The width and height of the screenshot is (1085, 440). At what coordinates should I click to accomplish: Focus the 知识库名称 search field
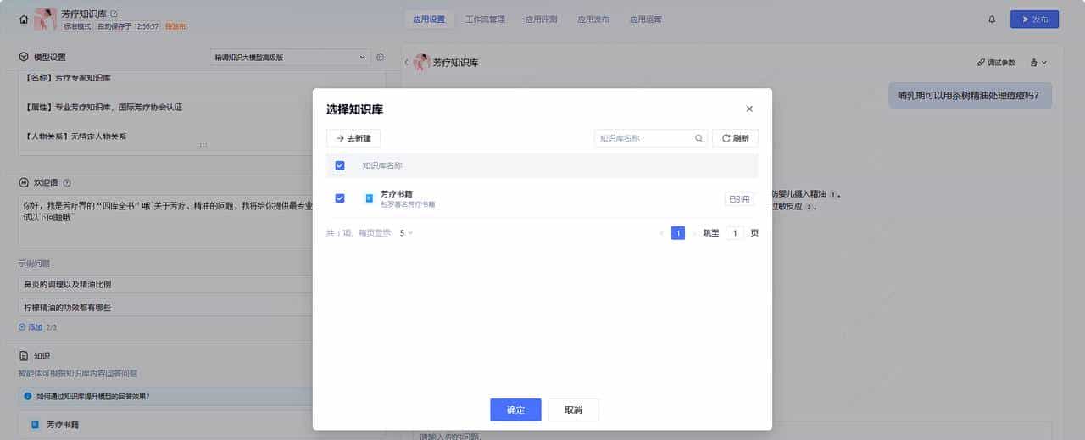click(x=651, y=138)
